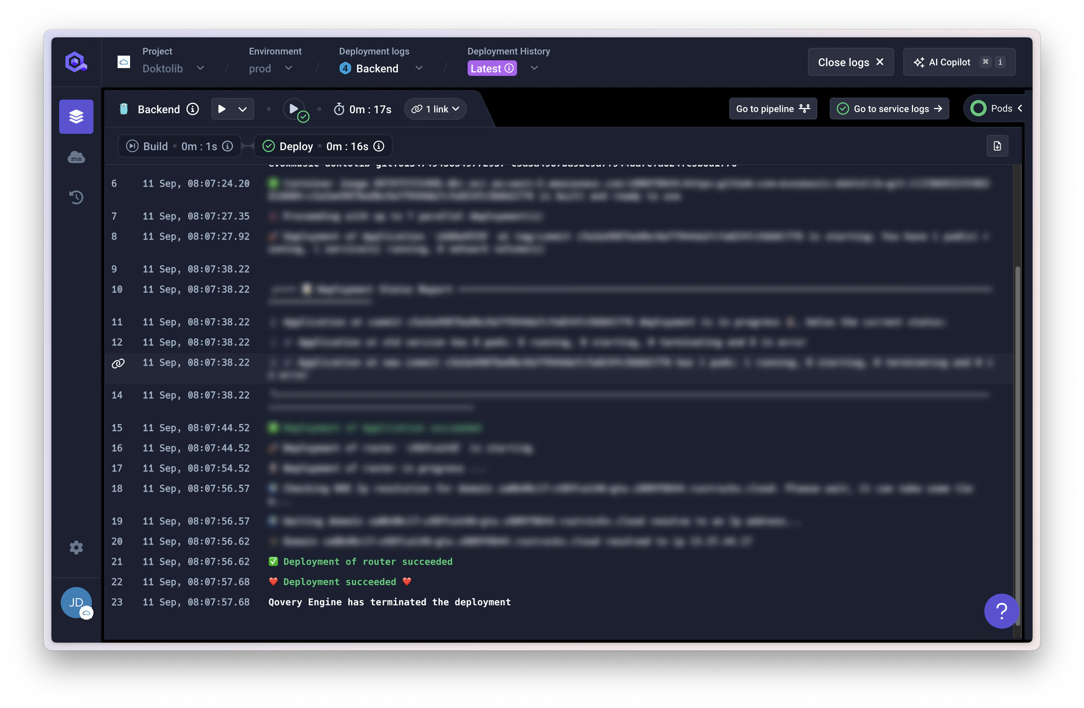
Task: Open the layers/services panel in the sidebar
Action: point(76,116)
